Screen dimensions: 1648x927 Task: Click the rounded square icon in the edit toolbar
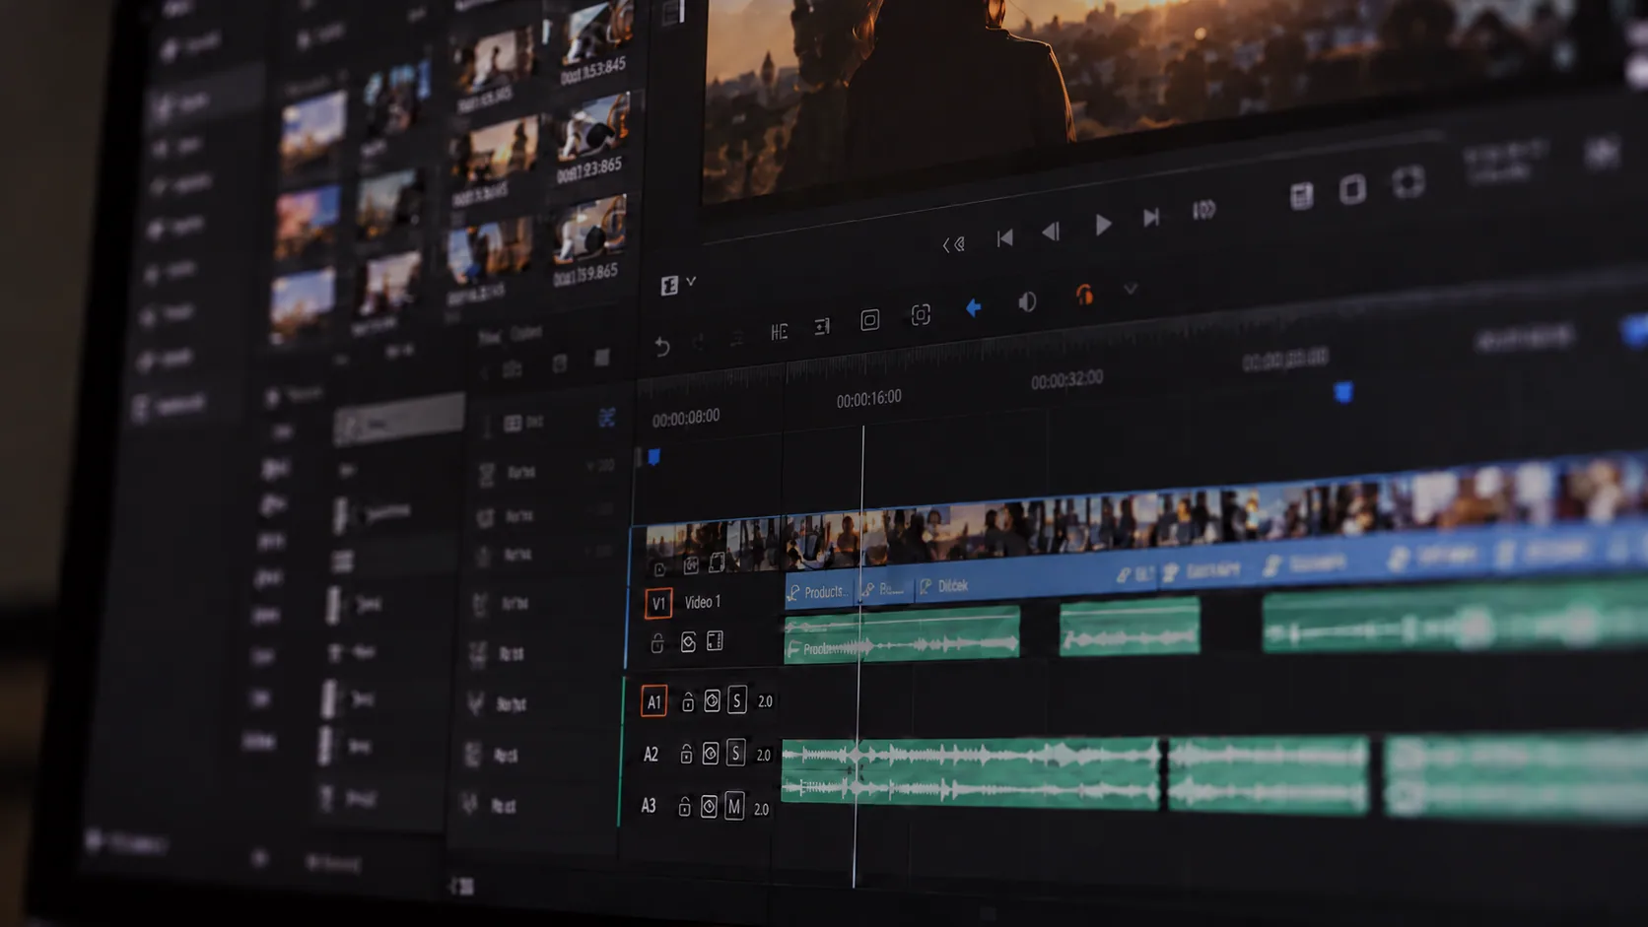[869, 320]
